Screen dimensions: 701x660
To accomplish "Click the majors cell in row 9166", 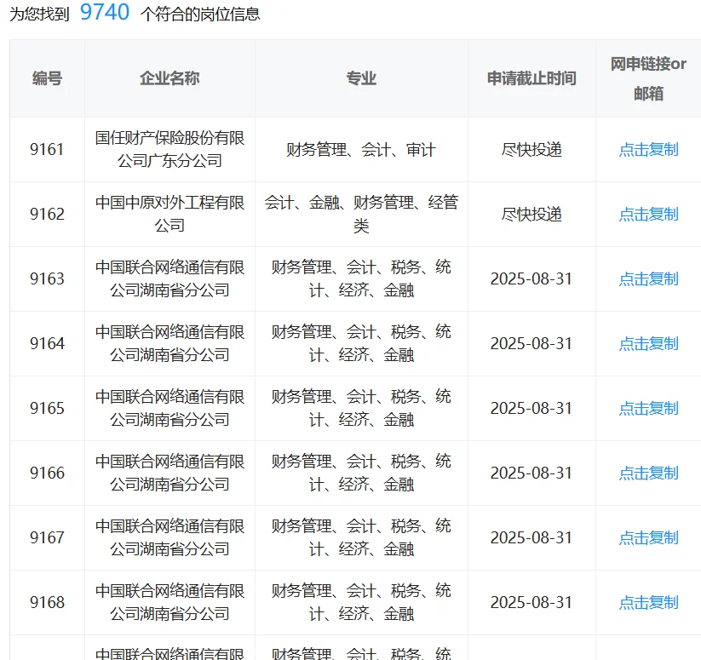I will click(361, 473).
